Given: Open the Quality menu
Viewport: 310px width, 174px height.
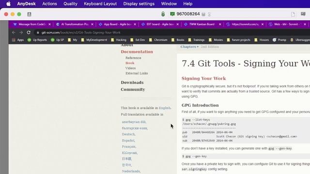Looking at the screenshot, I should click(x=70, y=4).
